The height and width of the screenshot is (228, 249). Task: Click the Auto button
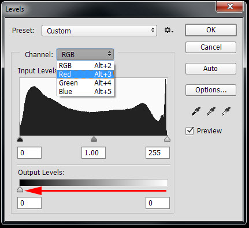point(211,69)
